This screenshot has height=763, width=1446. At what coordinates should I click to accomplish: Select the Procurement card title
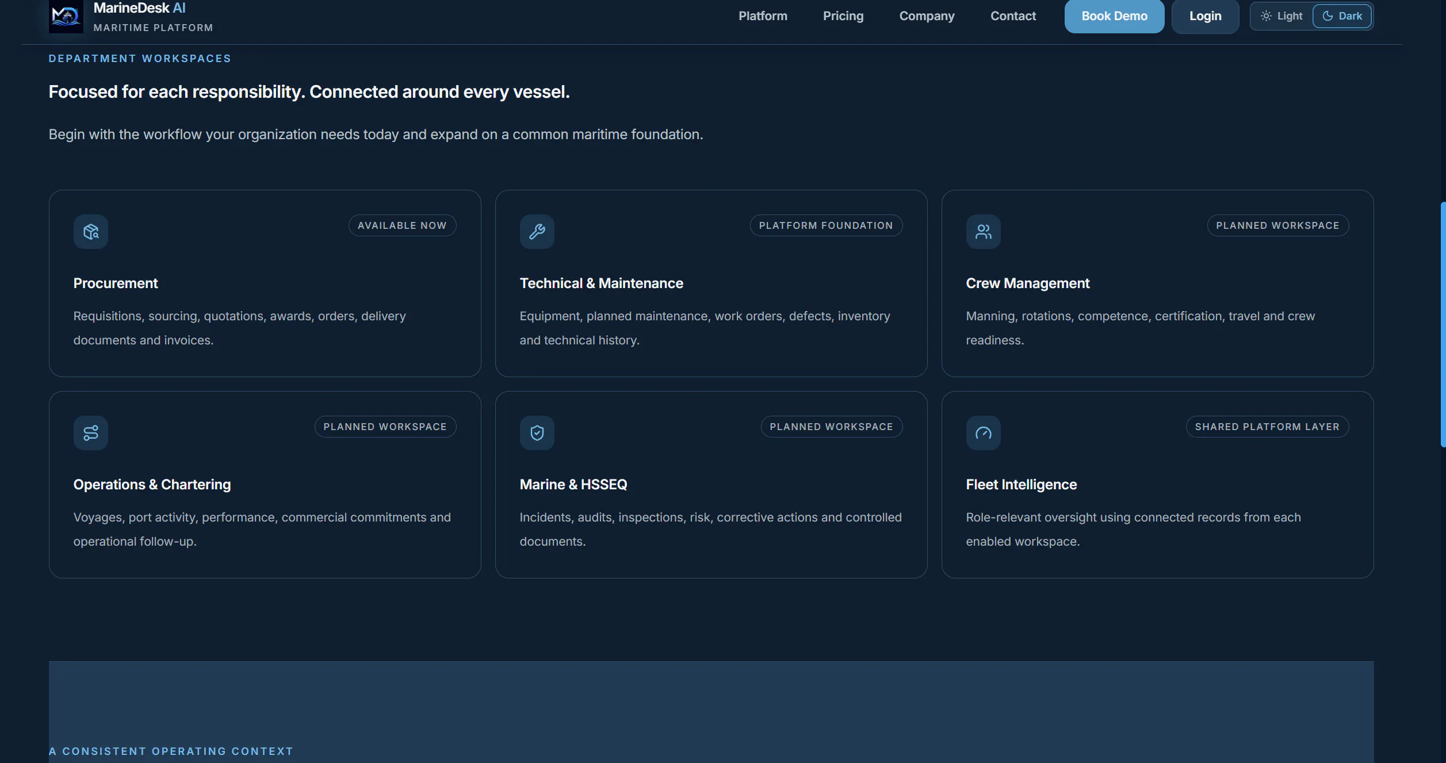point(116,283)
